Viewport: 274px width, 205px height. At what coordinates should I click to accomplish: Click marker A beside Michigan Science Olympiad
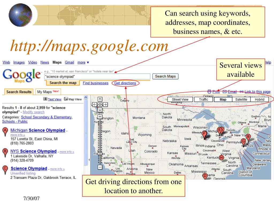tap(5, 131)
